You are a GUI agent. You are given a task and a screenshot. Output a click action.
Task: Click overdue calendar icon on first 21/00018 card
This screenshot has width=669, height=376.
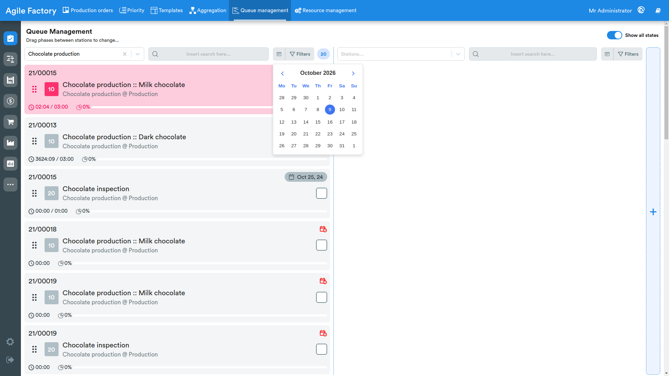pyautogui.click(x=323, y=229)
